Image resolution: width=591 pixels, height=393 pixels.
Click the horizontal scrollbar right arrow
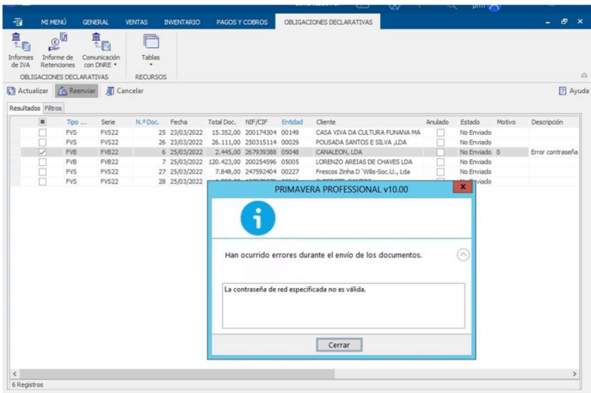click(x=576, y=374)
